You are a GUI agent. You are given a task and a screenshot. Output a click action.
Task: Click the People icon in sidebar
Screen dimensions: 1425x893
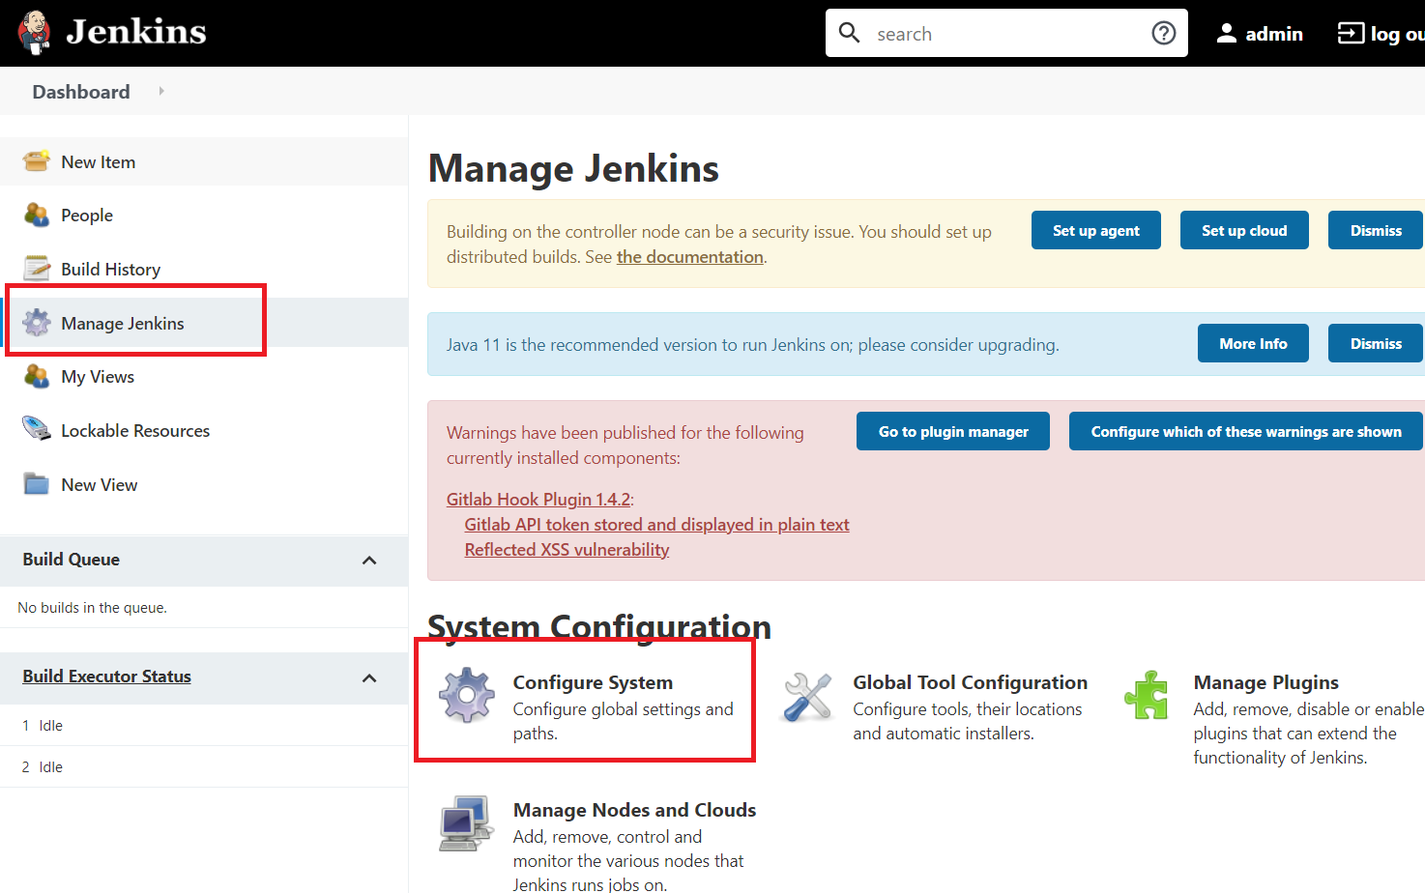(x=37, y=215)
